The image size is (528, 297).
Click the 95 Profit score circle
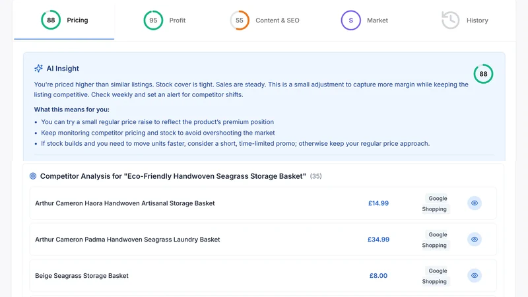pyautogui.click(x=153, y=20)
